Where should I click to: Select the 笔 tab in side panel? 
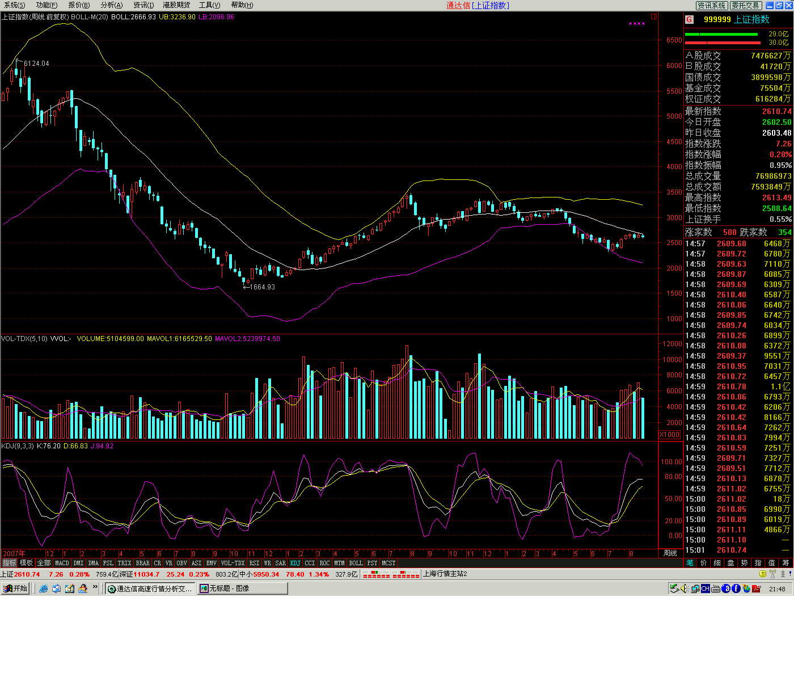(690, 563)
